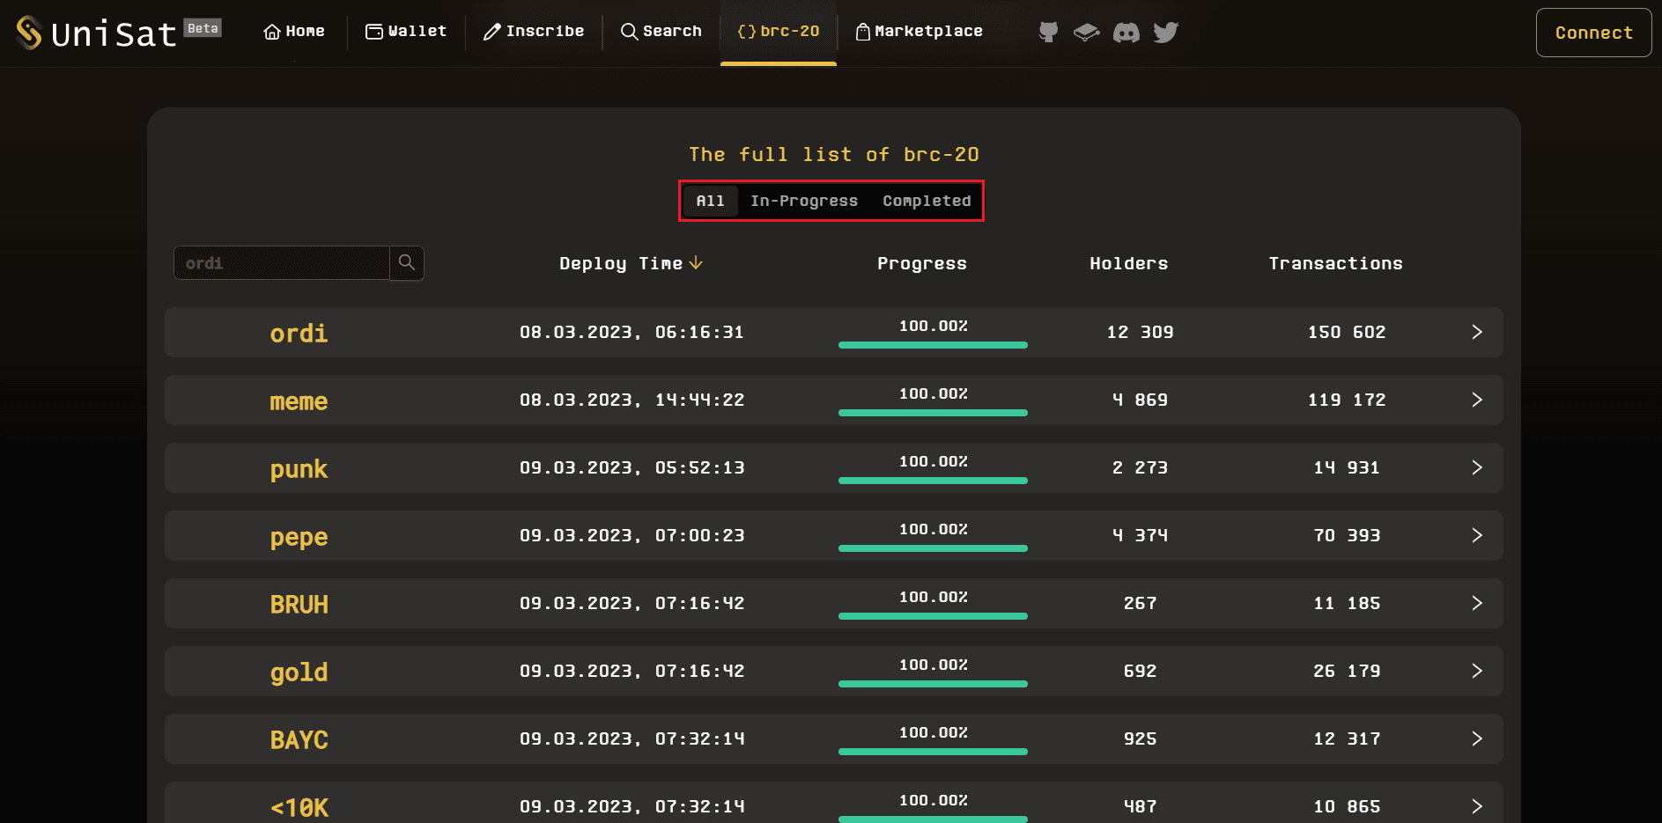This screenshot has width=1662, height=823.
Task: Show only Completed tokens
Action: 927,201
